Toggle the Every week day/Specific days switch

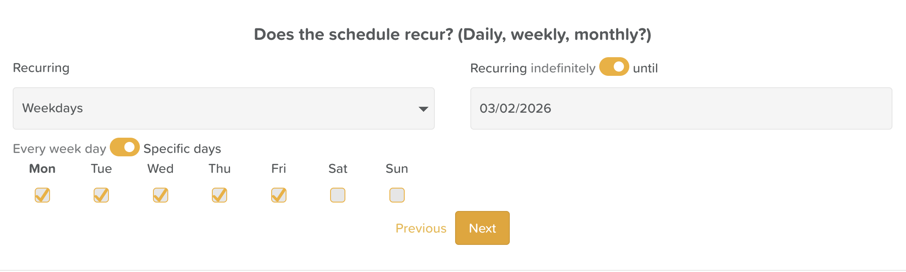125,147
